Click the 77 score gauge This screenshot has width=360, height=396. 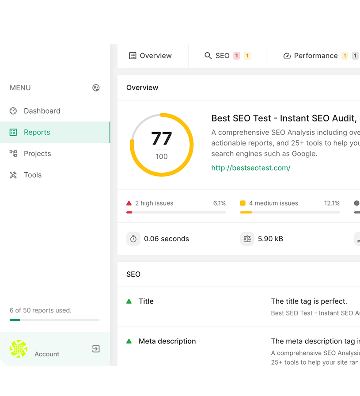point(162,144)
